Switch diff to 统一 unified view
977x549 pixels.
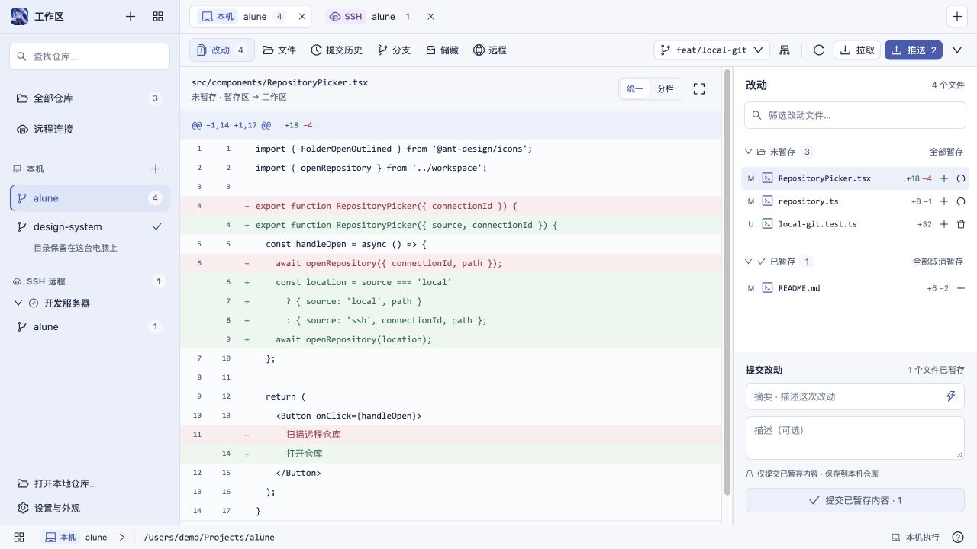635,89
